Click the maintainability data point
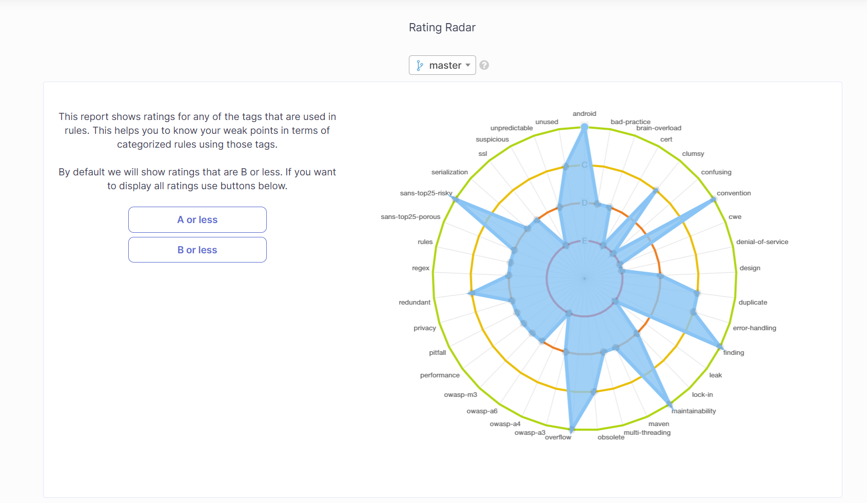 669,405
